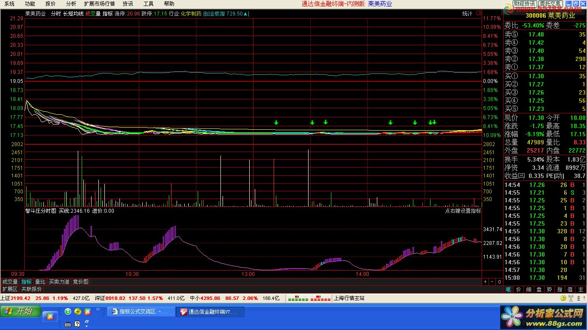
Task: Open the 关联报价 tab
Action: (x=31, y=289)
